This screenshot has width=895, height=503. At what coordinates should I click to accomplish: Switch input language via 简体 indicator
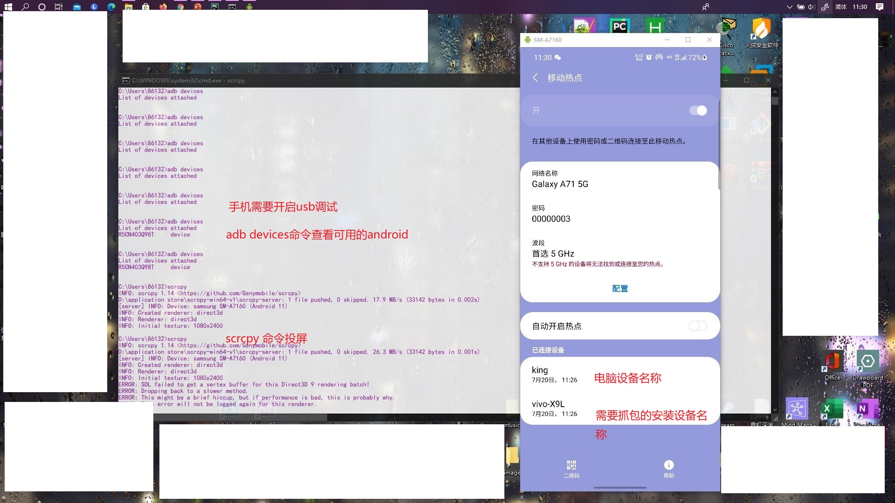click(841, 7)
